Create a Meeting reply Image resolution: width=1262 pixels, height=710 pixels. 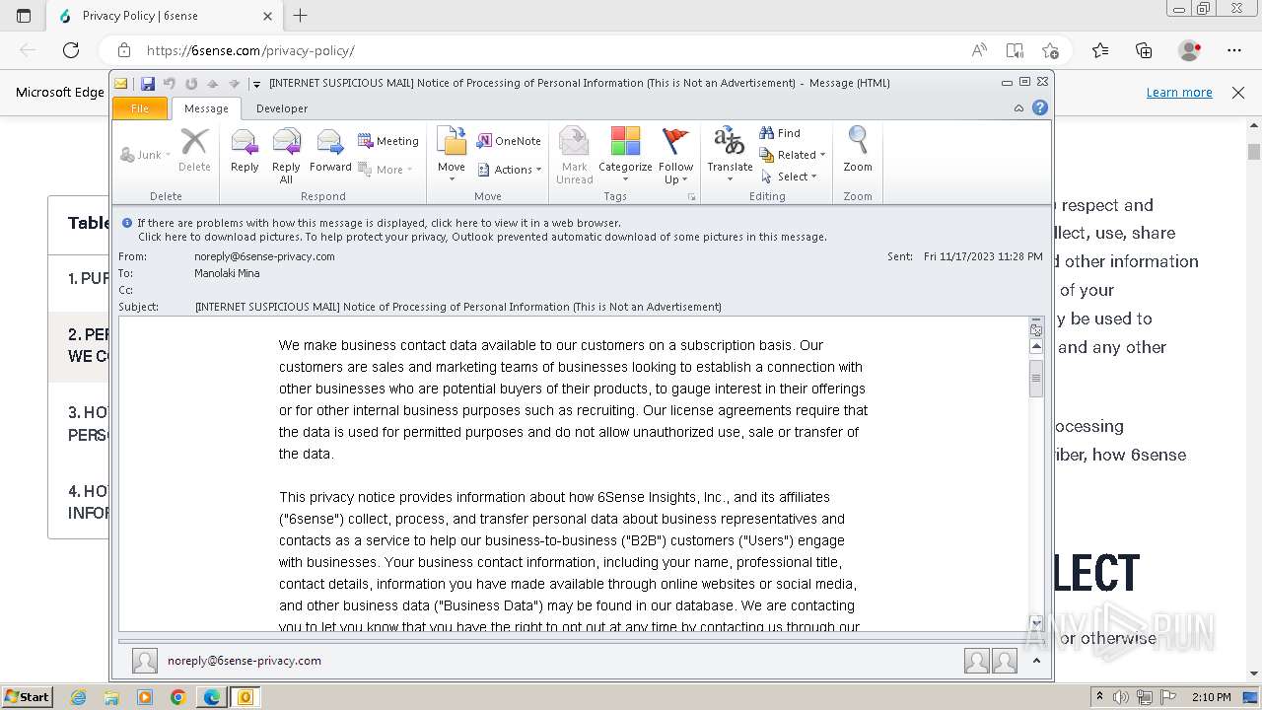tap(388, 141)
